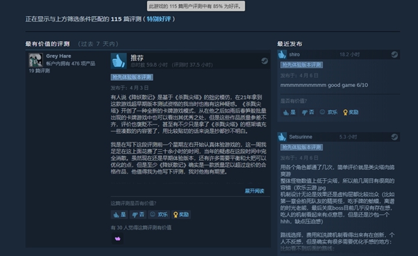Screen dimensions: 418x256
Task: Click the thumbs-up icon beside shiro
Action: (x=282, y=54)
